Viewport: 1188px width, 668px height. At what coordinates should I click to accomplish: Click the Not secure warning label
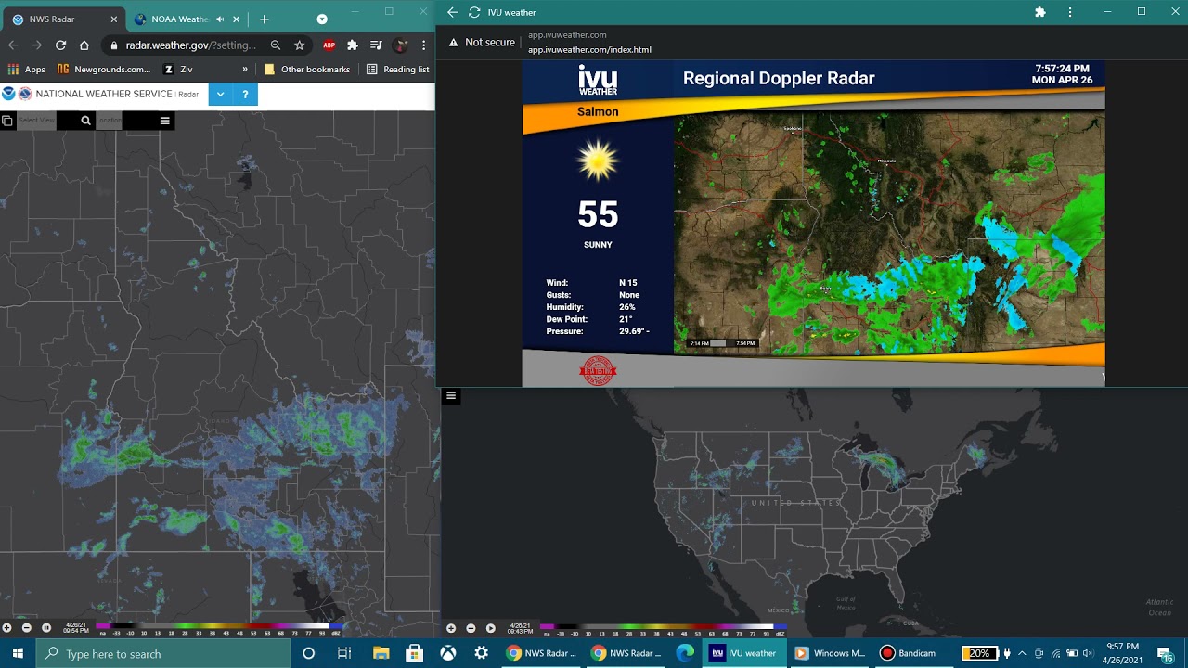click(482, 43)
